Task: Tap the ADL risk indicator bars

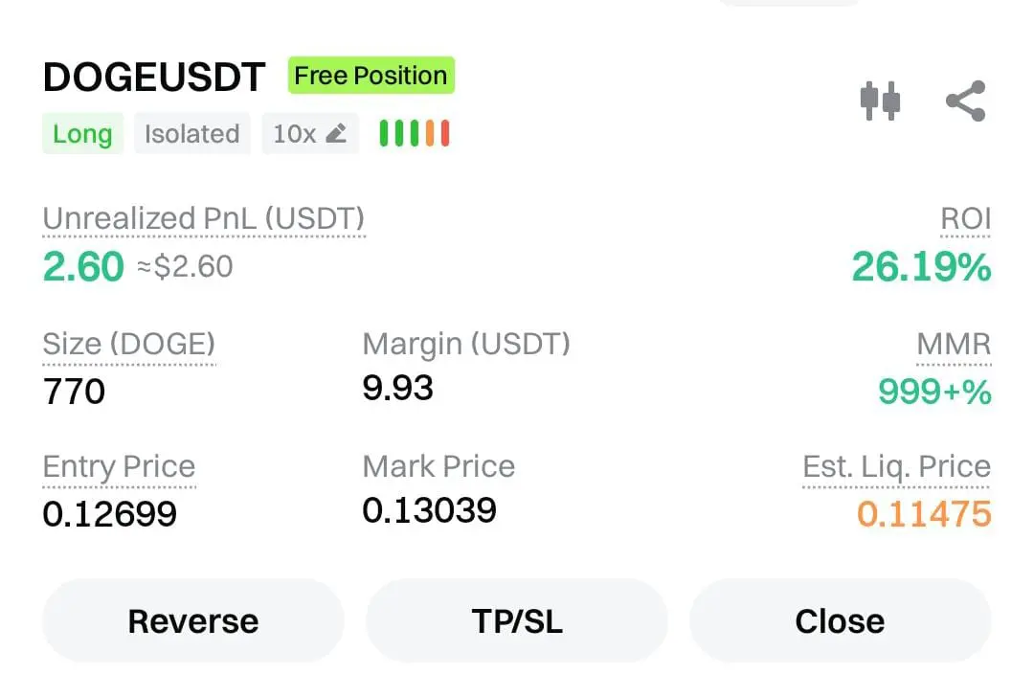Action: pyautogui.click(x=415, y=134)
